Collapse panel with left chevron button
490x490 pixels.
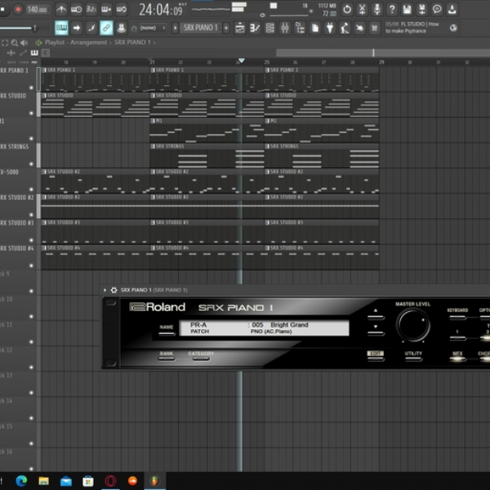(45, 53)
